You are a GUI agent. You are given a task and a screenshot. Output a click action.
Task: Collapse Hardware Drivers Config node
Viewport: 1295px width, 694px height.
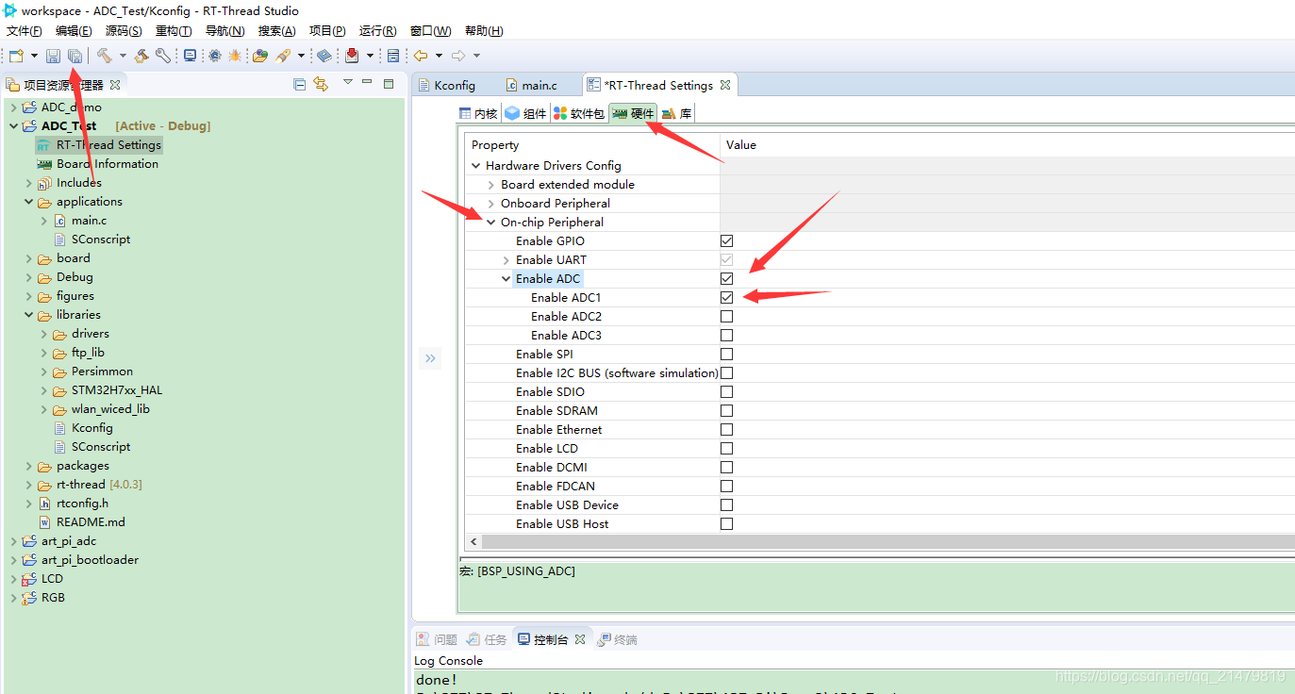coord(476,166)
